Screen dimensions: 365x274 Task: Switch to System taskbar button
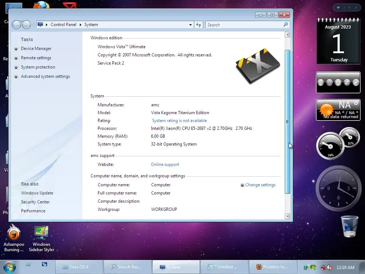pos(176,267)
